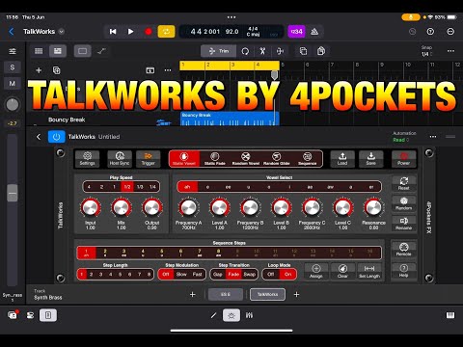Select the TalkWorks plugin slot tab
The height and width of the screenshot is (347, 463).
tap(267, 294)
